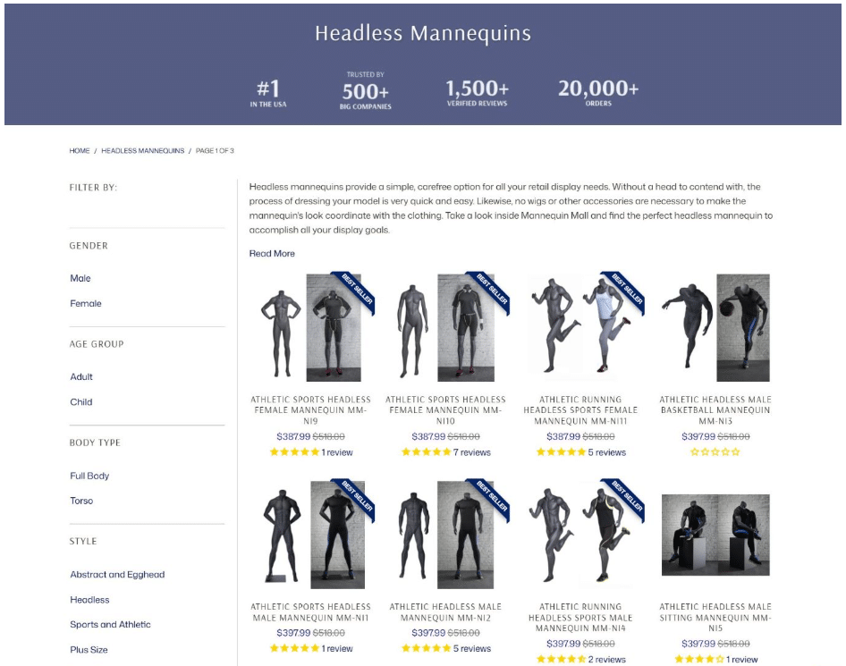This screenshot has height=666, width=846.
Task: Filter by Female gender
Action: point(85,304)
